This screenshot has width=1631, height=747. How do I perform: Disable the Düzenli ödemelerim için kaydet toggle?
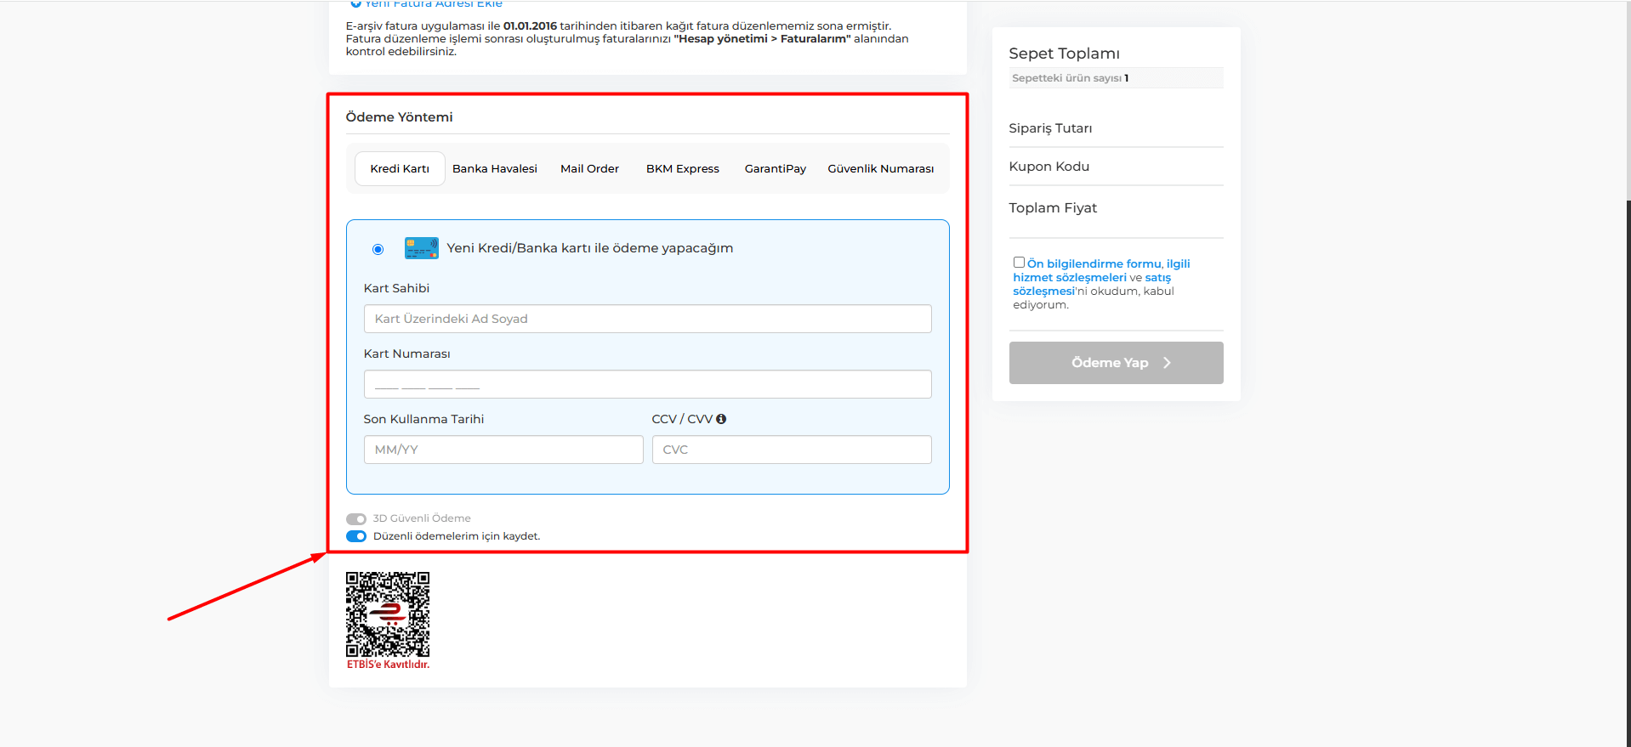coord(356,536)
